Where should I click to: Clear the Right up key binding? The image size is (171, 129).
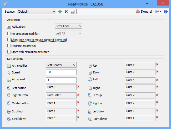(x=157, y=102)
